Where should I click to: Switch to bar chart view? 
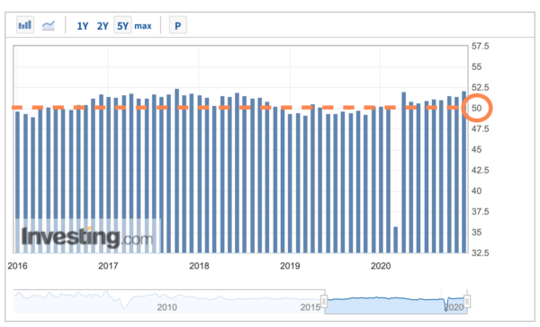(25, 25)
